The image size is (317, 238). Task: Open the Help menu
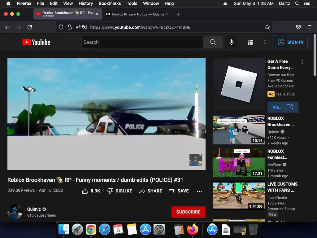[x=169, y=3]
